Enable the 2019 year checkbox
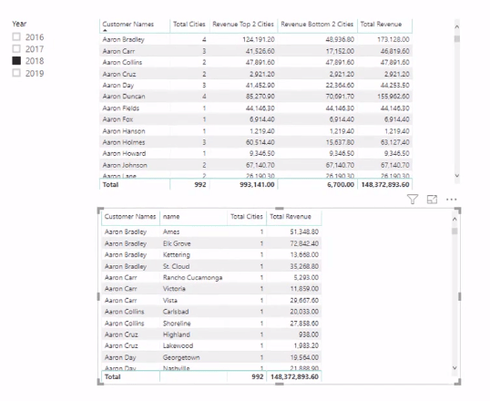The height and width of the screenshot is (401, 490). point(16,73)
